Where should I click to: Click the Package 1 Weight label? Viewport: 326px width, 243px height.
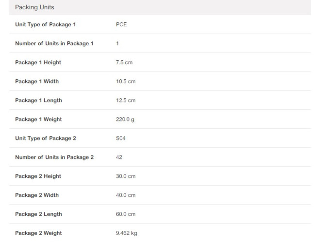[x=38, y=119]
